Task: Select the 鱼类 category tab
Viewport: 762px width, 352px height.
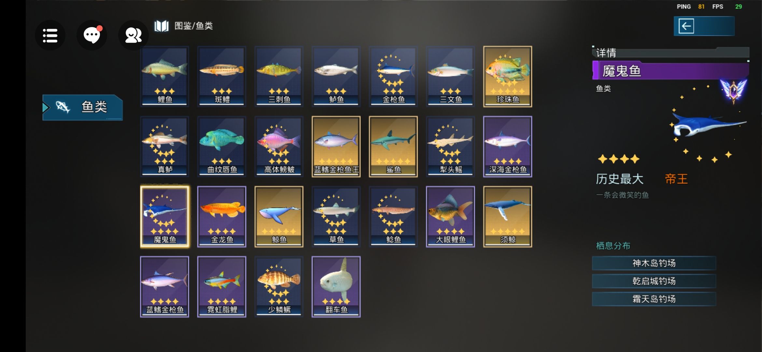Action: pyautogui.click(x=83, y=107)
